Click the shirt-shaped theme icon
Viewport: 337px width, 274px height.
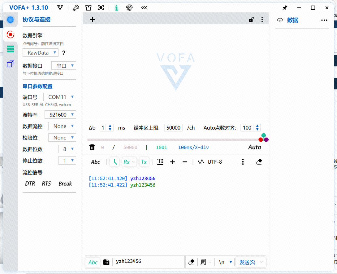click(88, 7)
